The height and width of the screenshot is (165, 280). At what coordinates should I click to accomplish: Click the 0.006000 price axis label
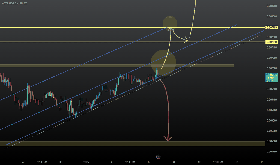(x=272, y=120)
